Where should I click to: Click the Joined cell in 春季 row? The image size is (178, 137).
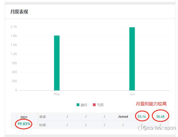click(x=123, y=117)
